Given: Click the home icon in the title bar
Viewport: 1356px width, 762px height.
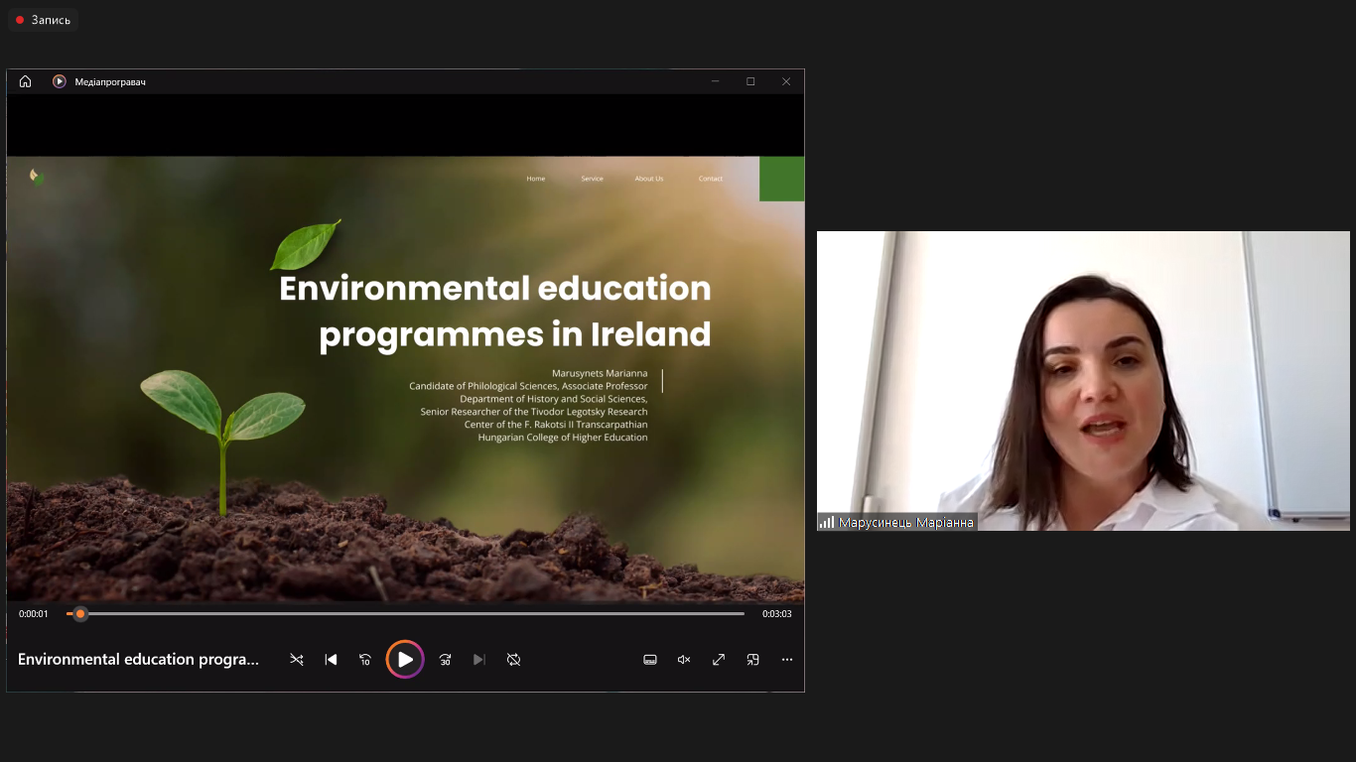Looking at the screenshot, I should click(26, 81).
